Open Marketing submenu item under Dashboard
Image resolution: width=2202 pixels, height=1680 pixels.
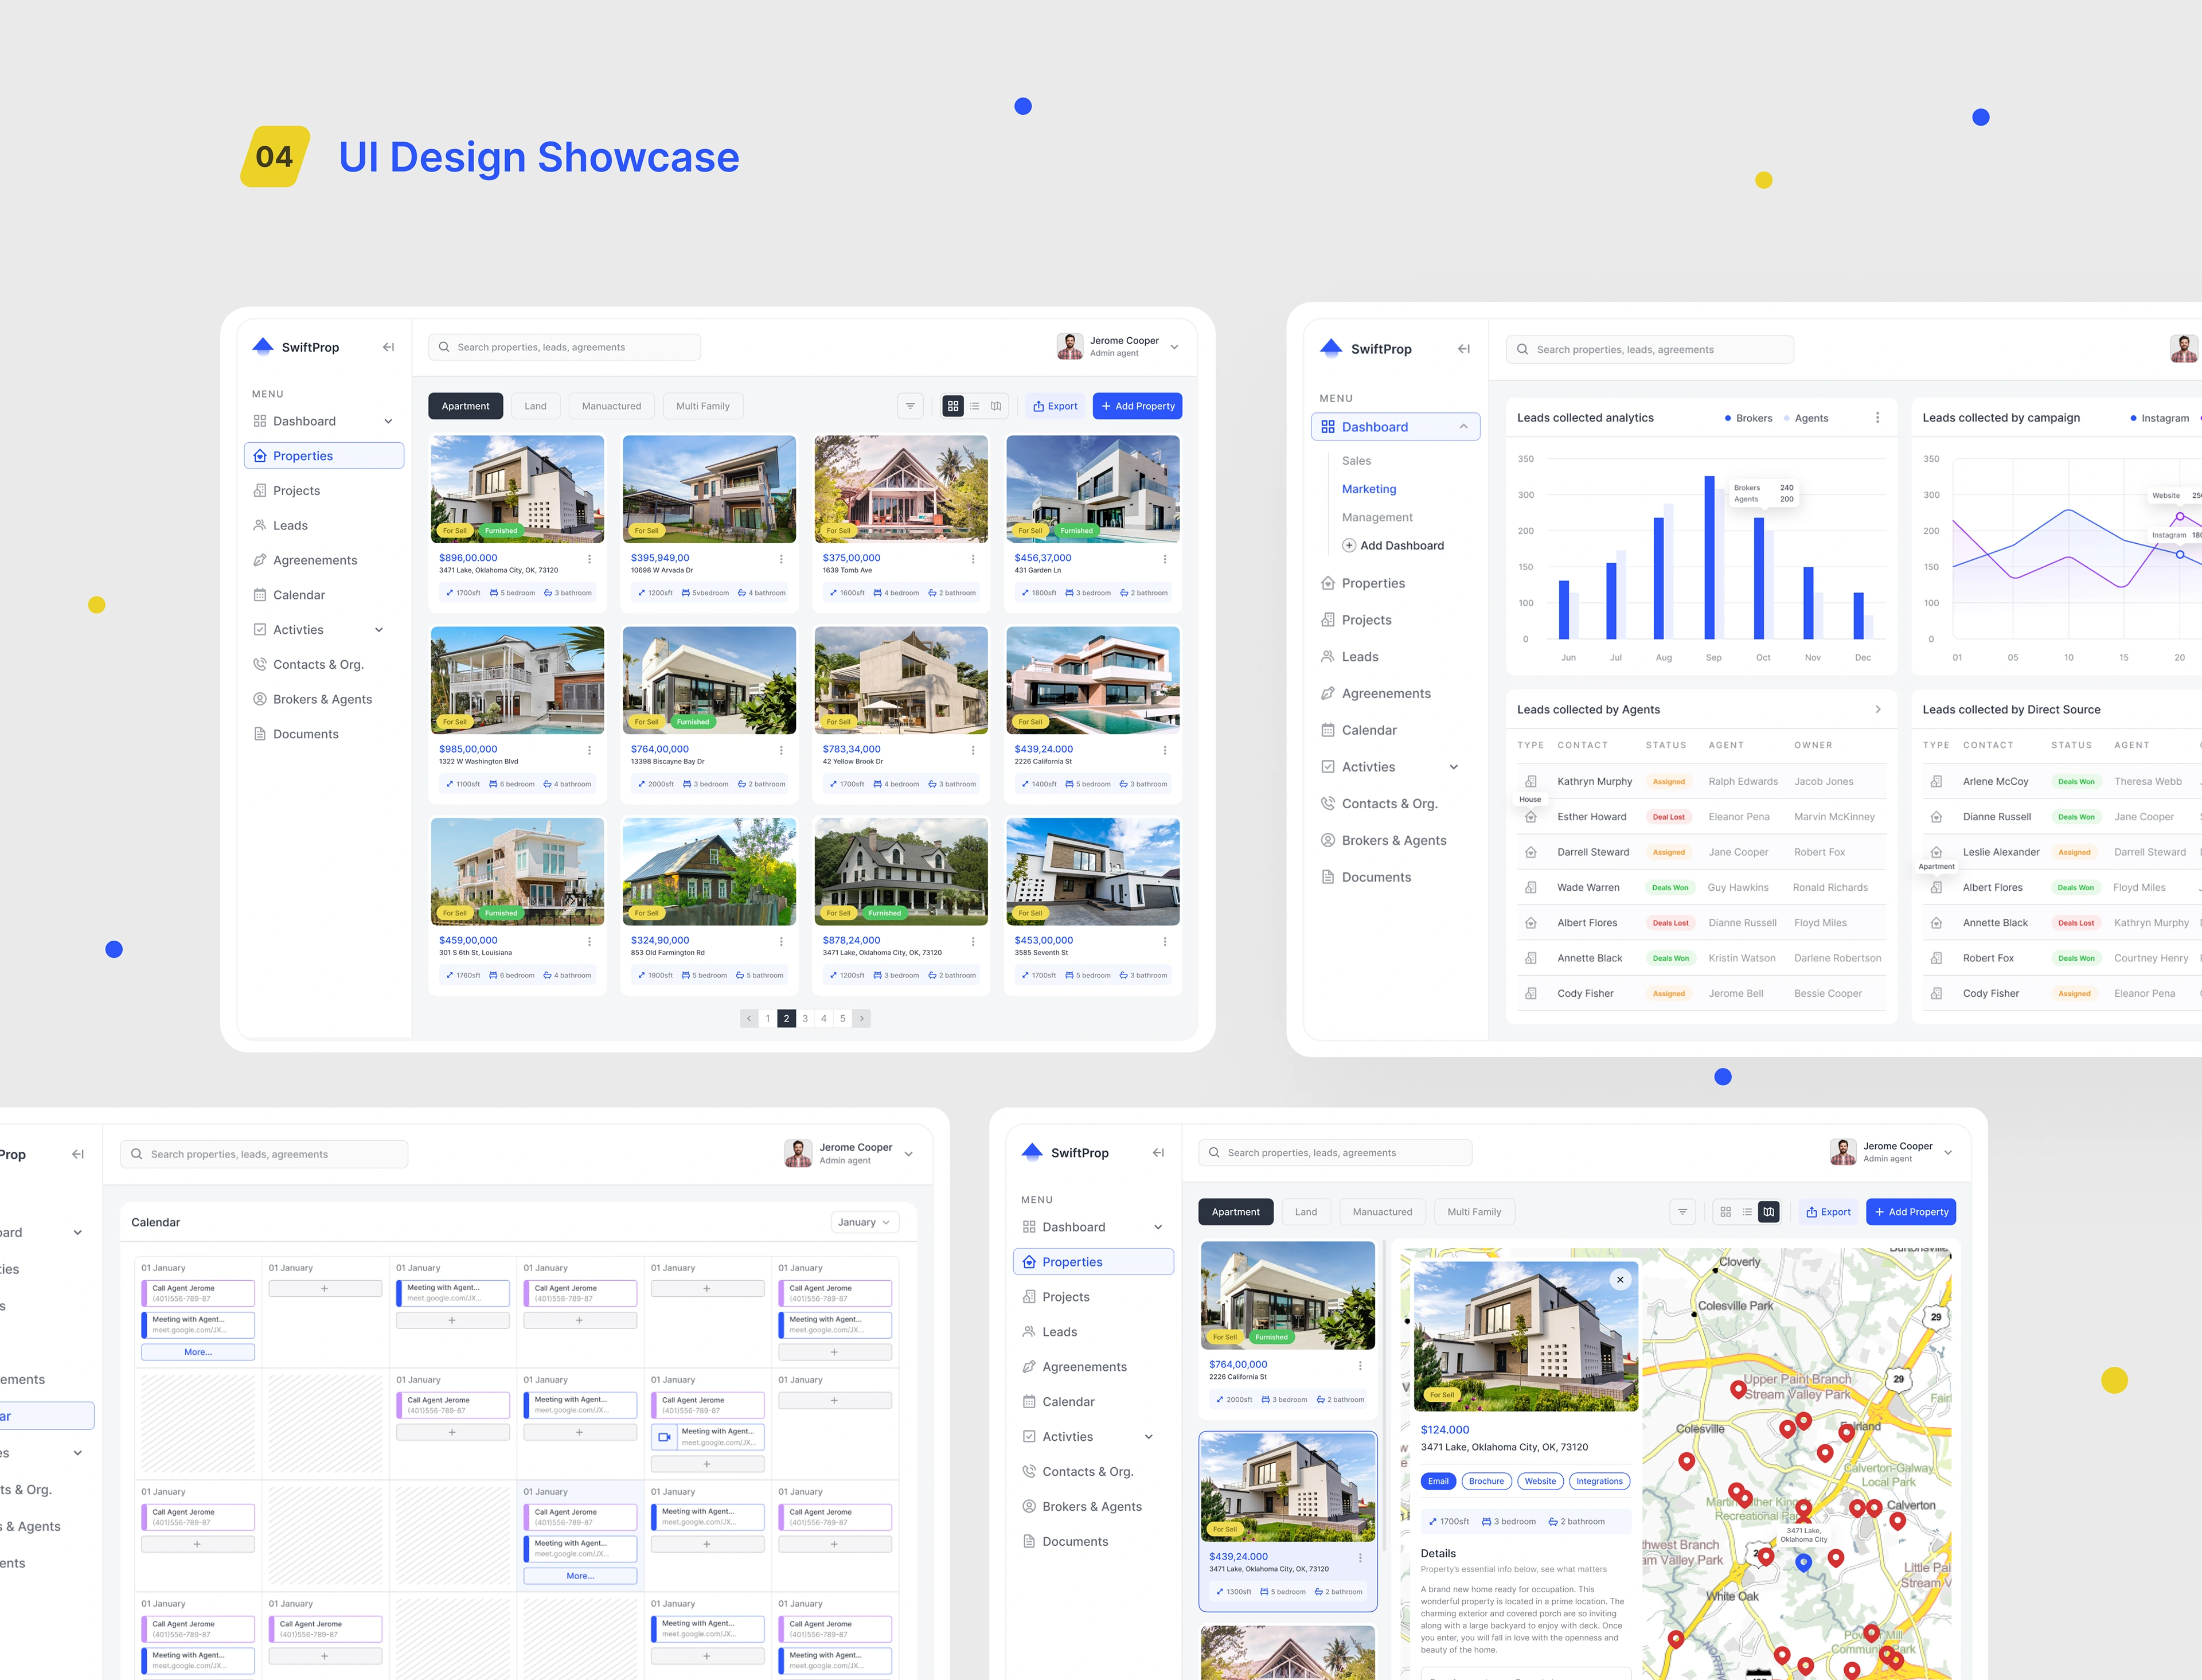coord(1368,489)
